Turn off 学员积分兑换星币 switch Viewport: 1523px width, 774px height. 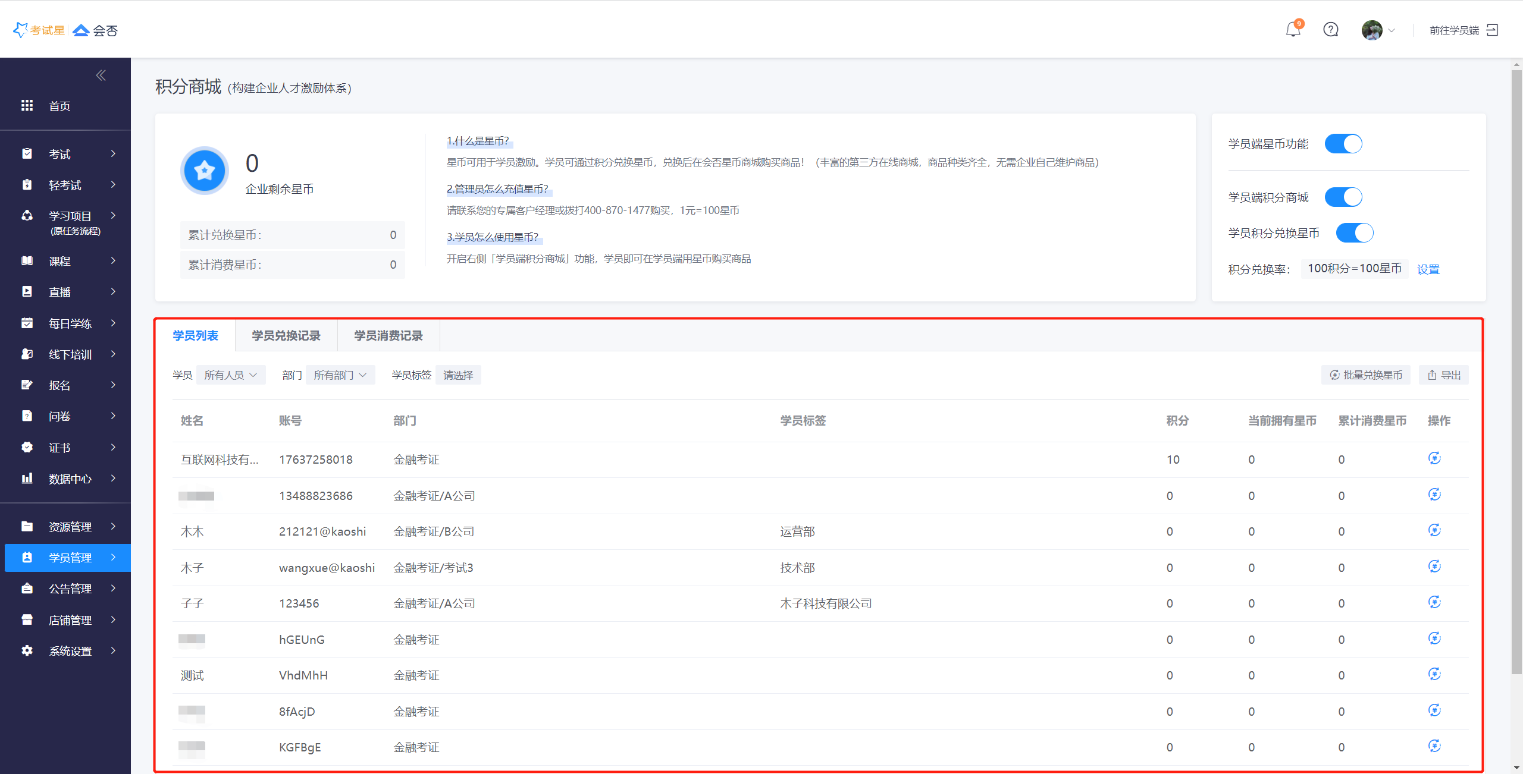pos(1354,232)
